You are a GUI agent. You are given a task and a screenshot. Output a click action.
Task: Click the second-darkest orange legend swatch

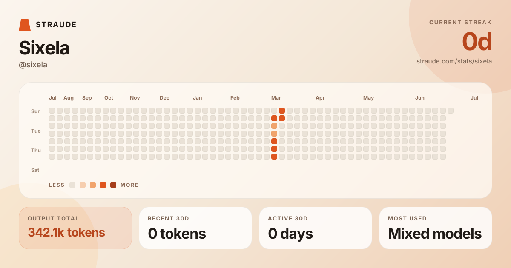point(103,185)
